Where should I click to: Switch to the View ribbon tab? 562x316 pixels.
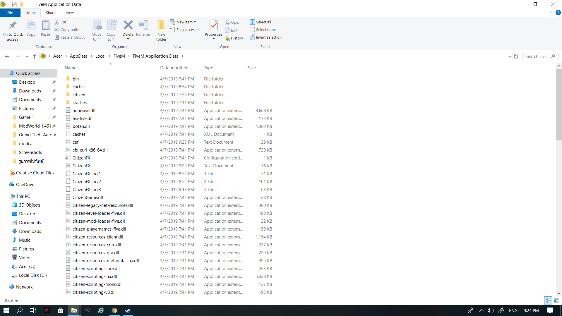click(70, 13)
